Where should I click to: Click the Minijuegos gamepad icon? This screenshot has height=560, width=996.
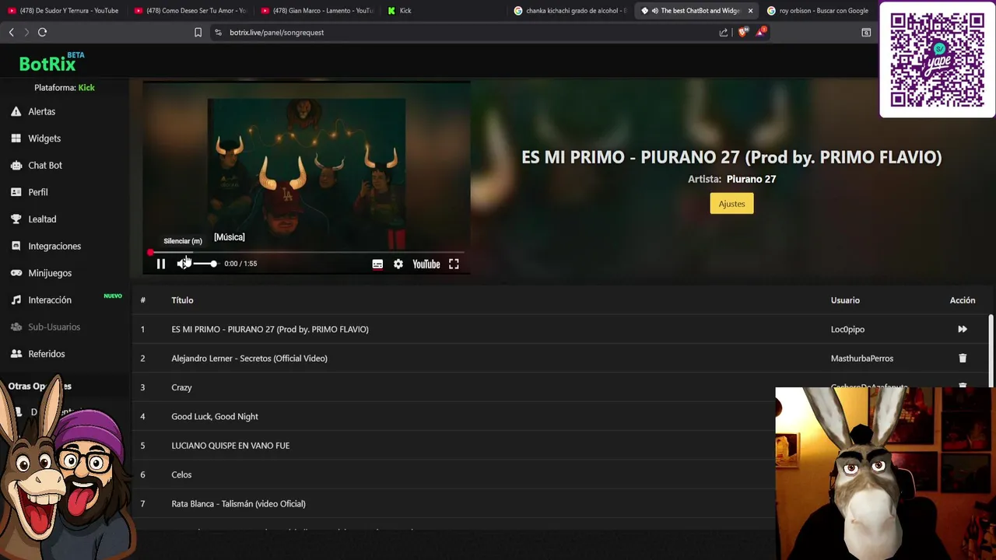coord(16,273)
